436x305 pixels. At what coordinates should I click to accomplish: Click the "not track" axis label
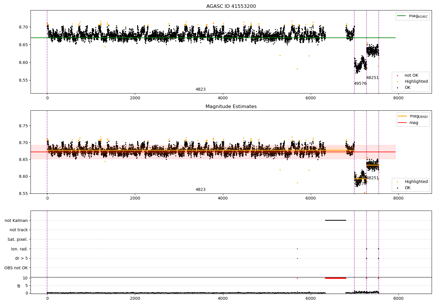coord(19,230)
